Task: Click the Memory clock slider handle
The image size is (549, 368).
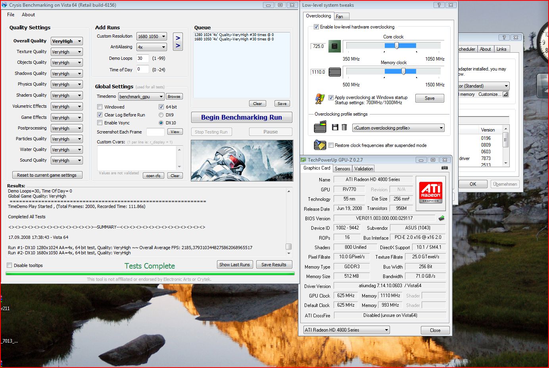Action: tap(403, 72)
